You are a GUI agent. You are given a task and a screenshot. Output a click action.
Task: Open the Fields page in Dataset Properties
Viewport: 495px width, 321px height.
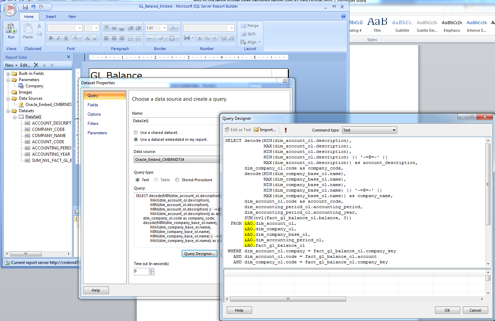pyautogui.click(x=105, y=105)
